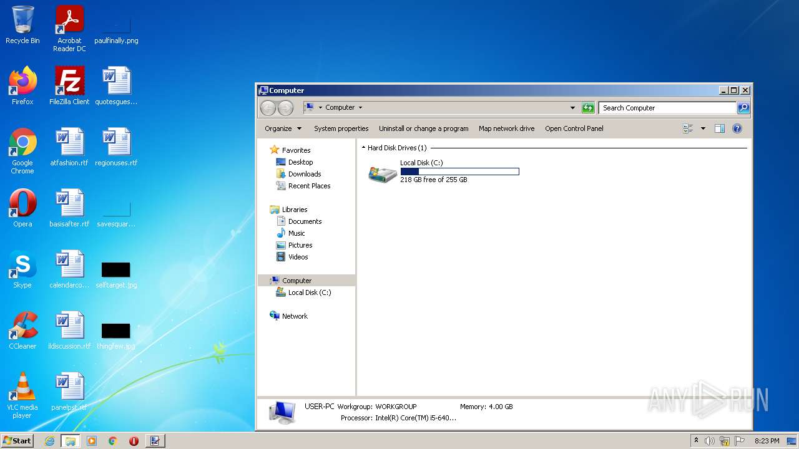
Task: Click the volume speaker tray icon
Action: [x=710, y=441]
